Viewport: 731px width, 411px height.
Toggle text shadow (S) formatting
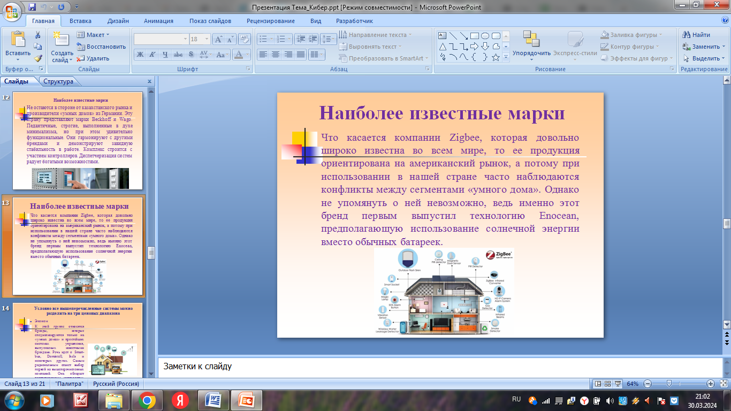point(191,54)
